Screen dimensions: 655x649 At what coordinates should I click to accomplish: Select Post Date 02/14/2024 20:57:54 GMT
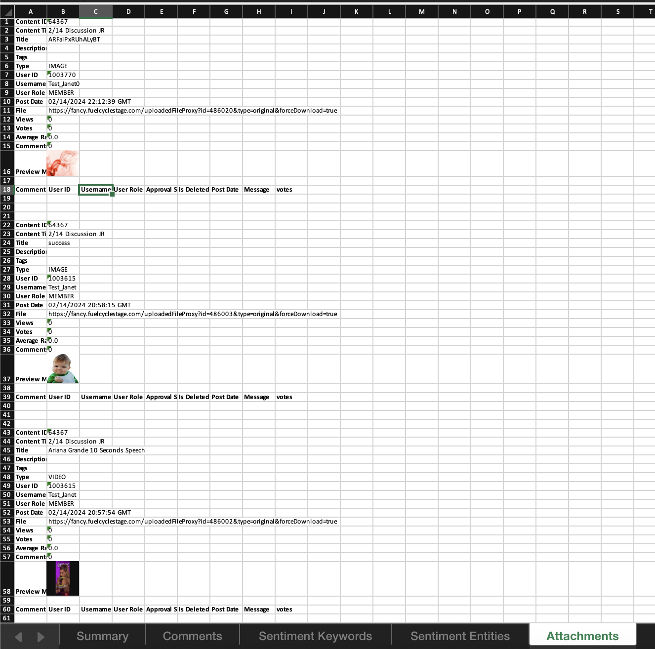pyautogui.click(x=89, y=513)
